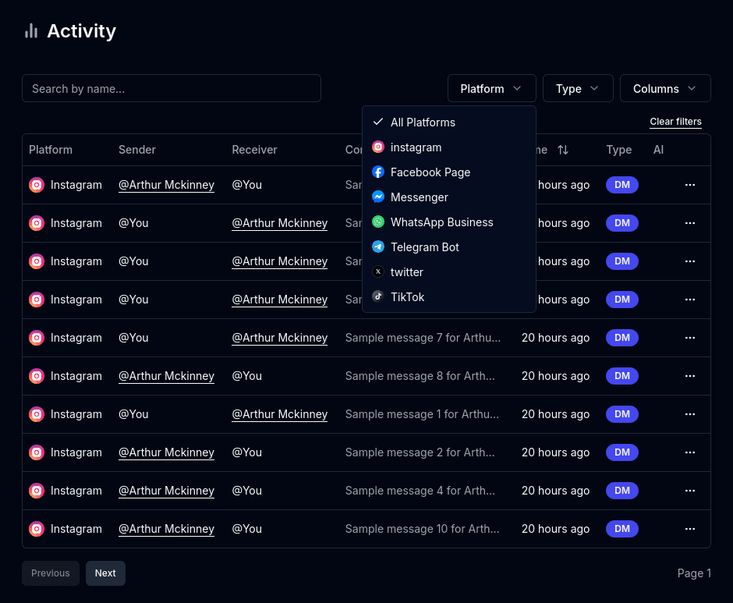Viewport: 733px width, 603px height.
Task: Click the WhatsApp Business icon
Action: [x=378, y=222]
